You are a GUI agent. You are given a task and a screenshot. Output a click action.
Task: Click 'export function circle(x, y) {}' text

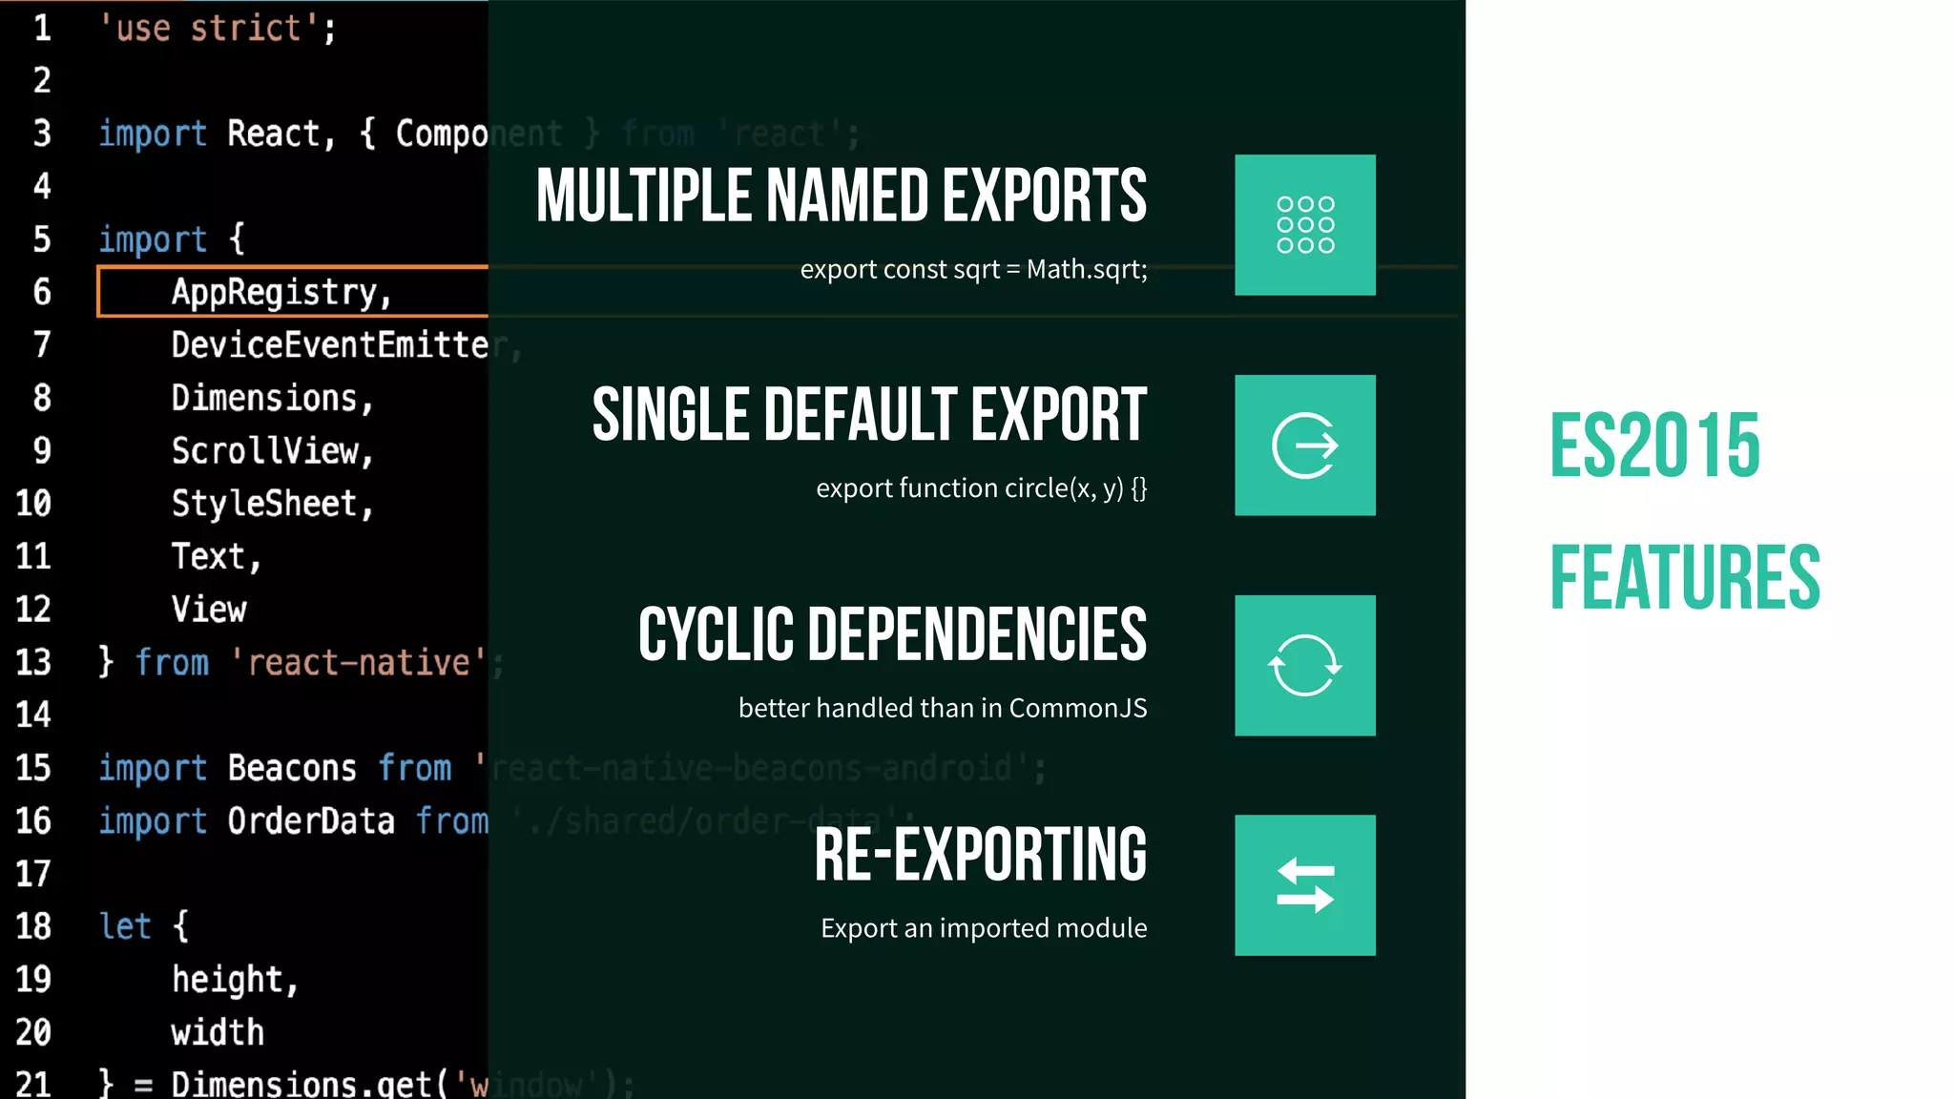981,488
